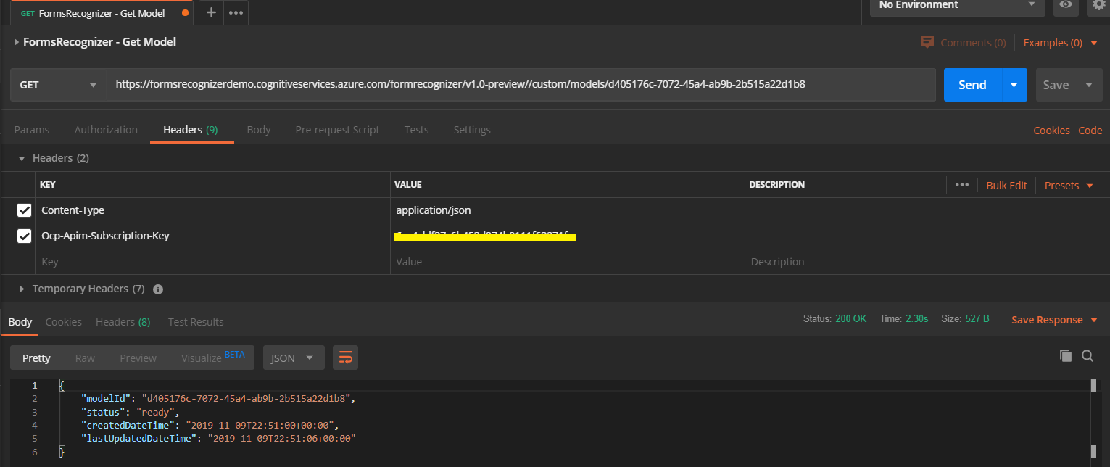Screen dimensions: 1110x467
Task: Open the Presets dropdown
Action: coord(1069,186)
